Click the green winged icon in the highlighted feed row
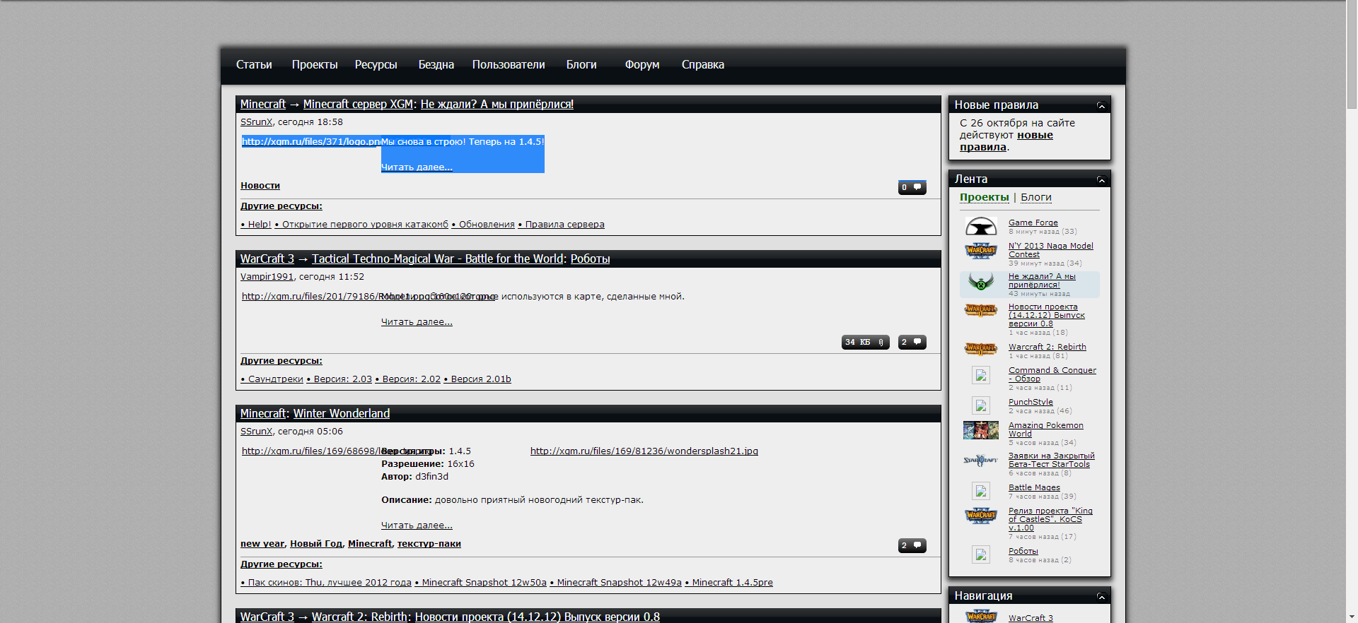This screenshot has height=623, width=1358. pyautogui.click(x=981, y=283)
